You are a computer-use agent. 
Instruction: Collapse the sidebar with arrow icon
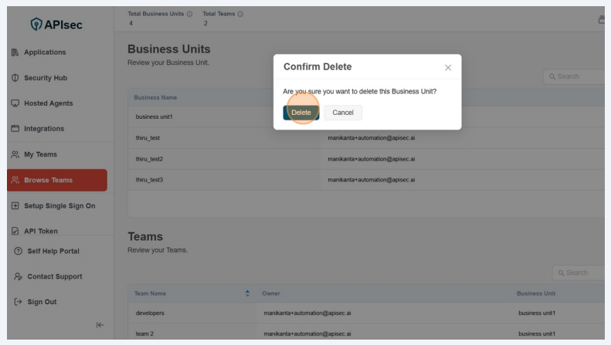[100, 325]
